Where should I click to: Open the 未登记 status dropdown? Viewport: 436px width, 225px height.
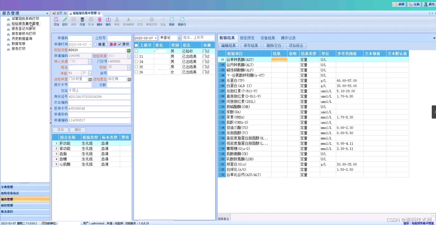pos(179,38)
